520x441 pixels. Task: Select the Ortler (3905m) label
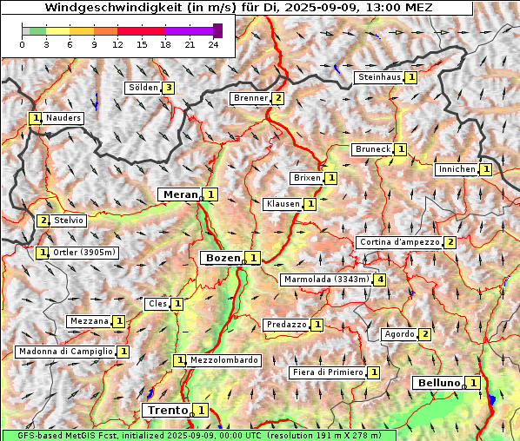83,253
